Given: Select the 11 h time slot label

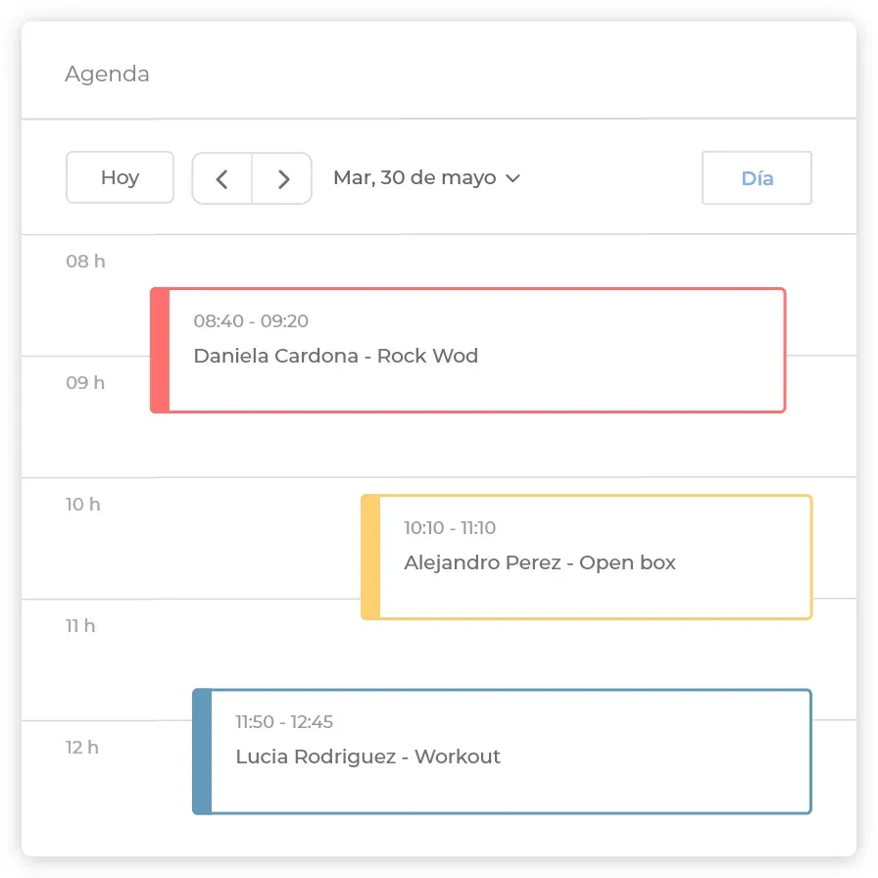Looking at the screenshot, I should [80, 626].
